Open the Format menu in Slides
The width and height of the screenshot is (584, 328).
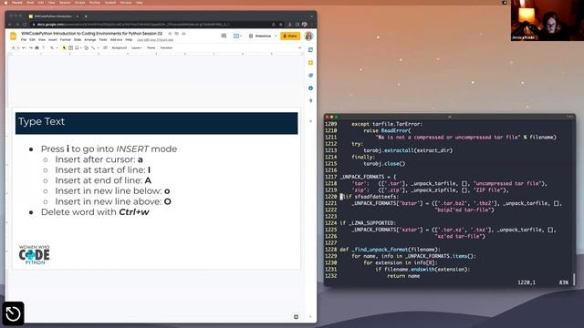coord(65,40)
